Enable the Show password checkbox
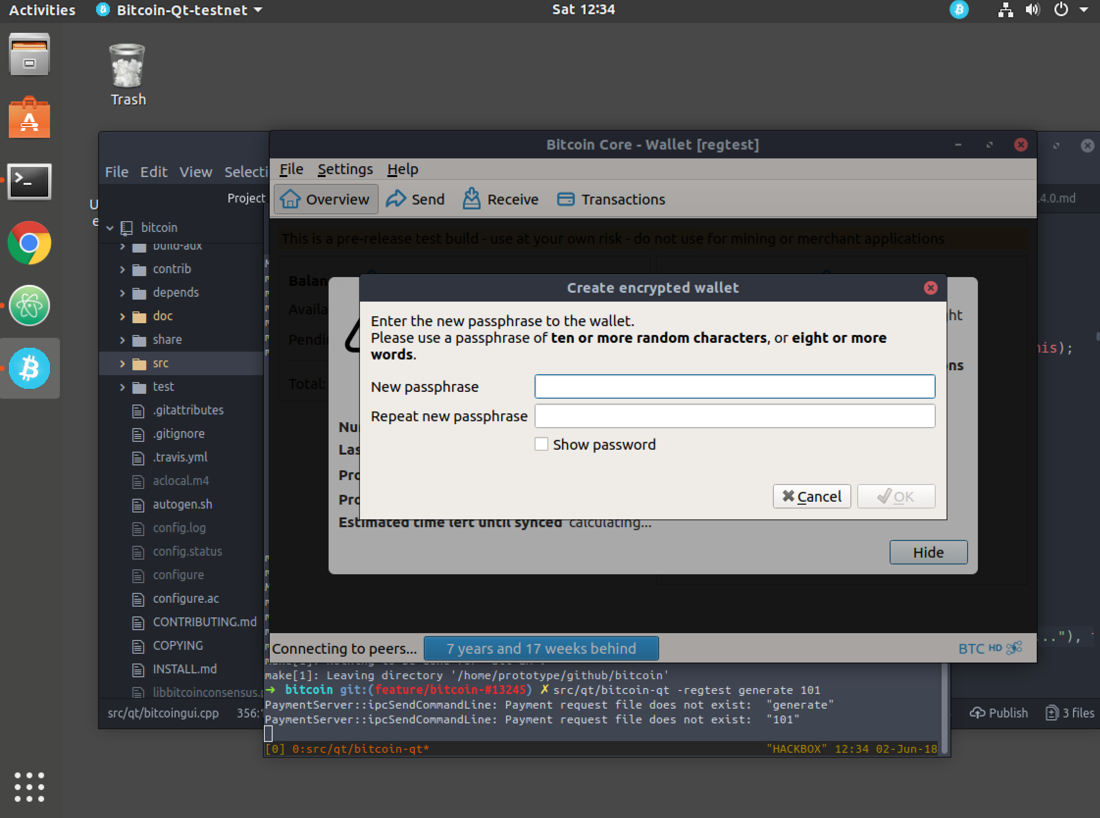The height and width of the screenshot is (818, 1100). click(541, 444)
